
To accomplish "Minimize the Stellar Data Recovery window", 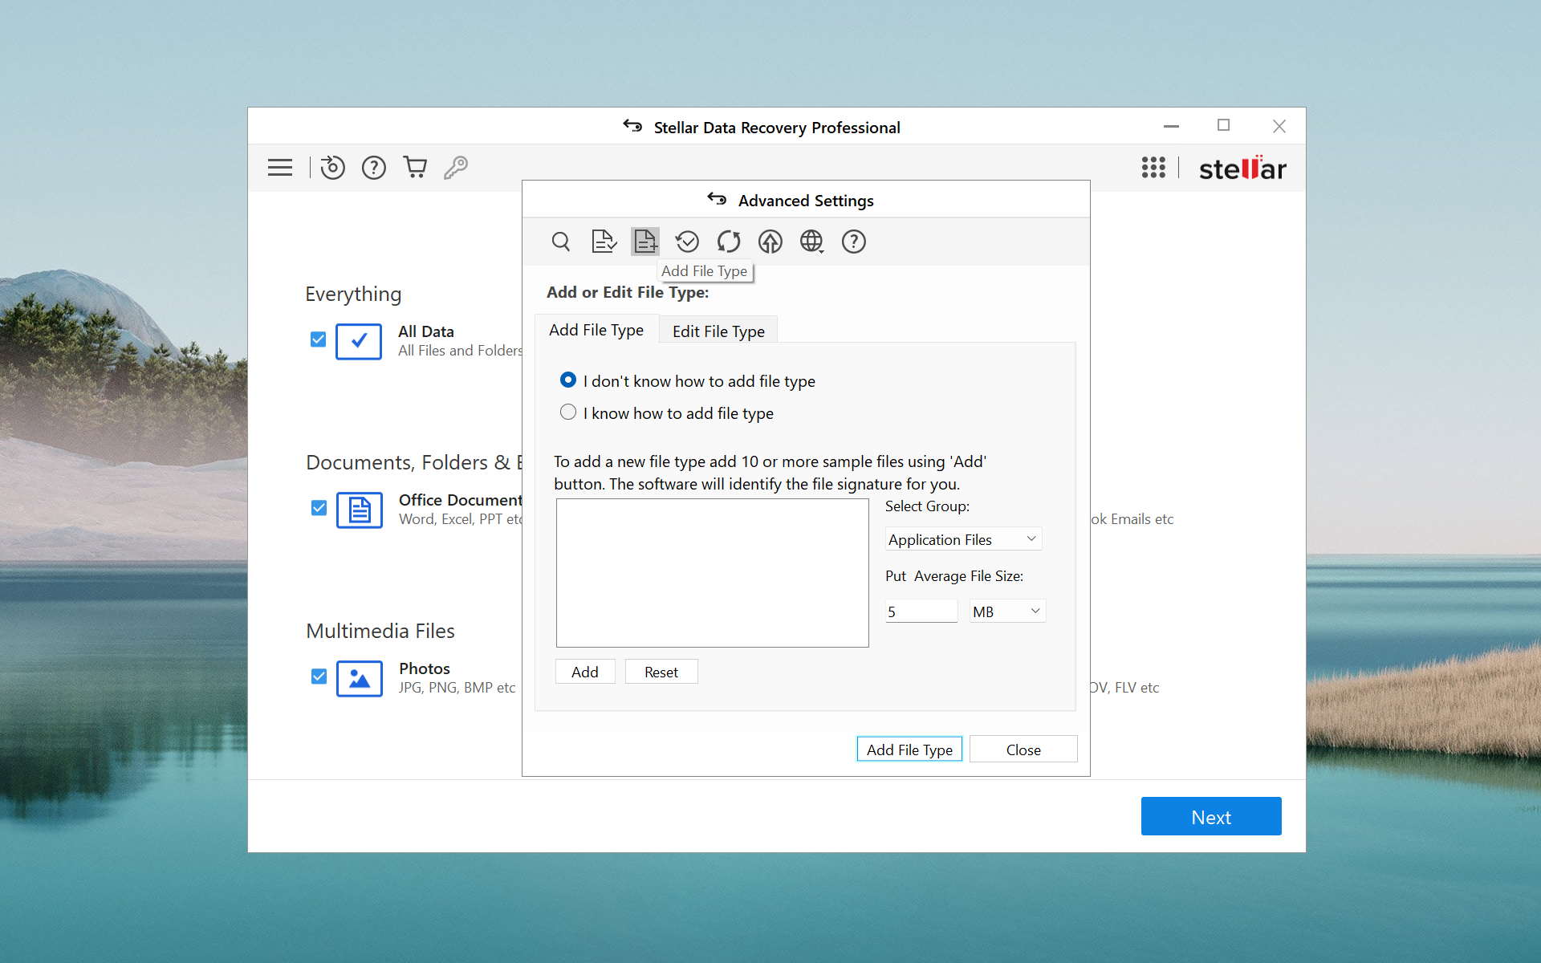I will [x=1171, y=126].
